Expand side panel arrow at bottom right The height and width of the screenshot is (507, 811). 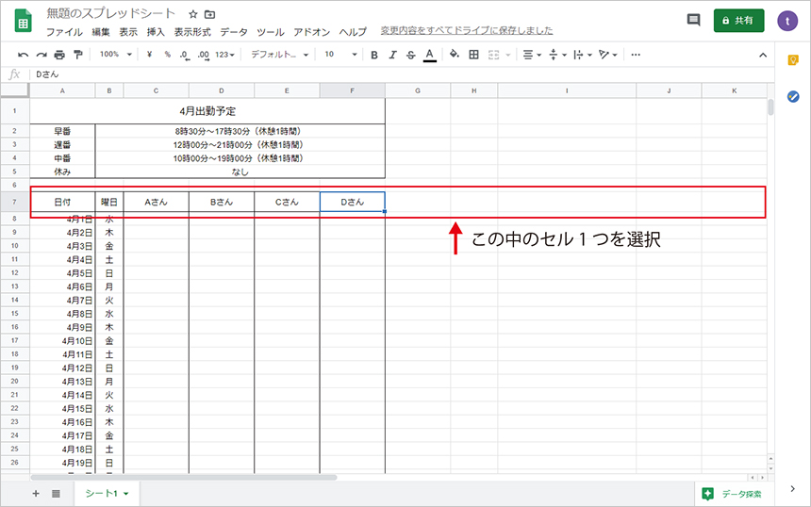793,488
